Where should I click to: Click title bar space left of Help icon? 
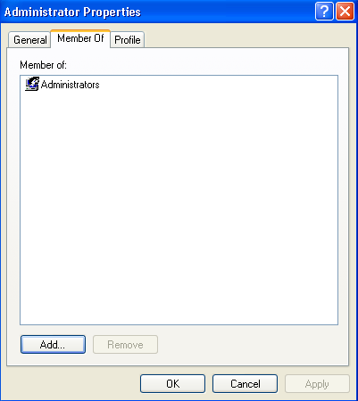[228, 12]
